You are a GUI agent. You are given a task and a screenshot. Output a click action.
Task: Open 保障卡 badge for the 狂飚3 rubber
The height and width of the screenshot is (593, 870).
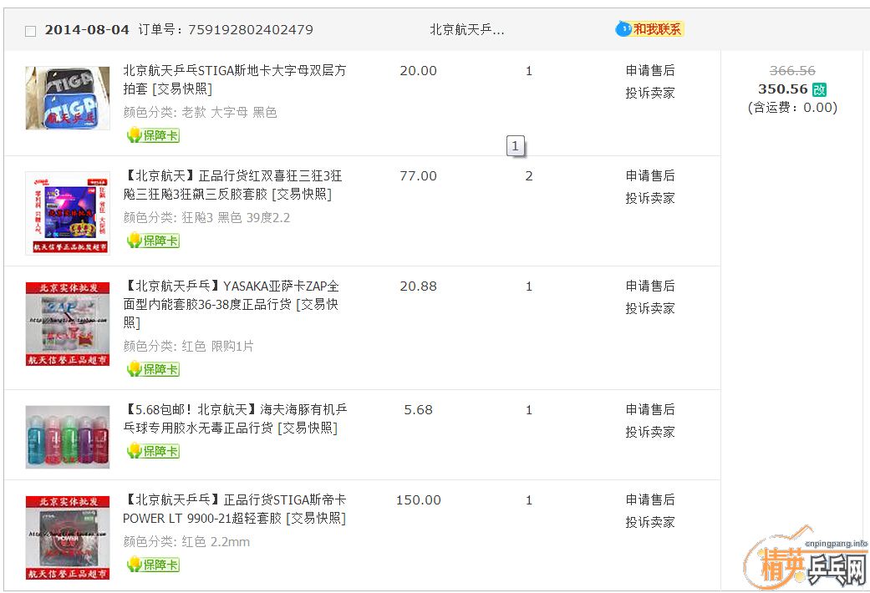pos(153,241)
